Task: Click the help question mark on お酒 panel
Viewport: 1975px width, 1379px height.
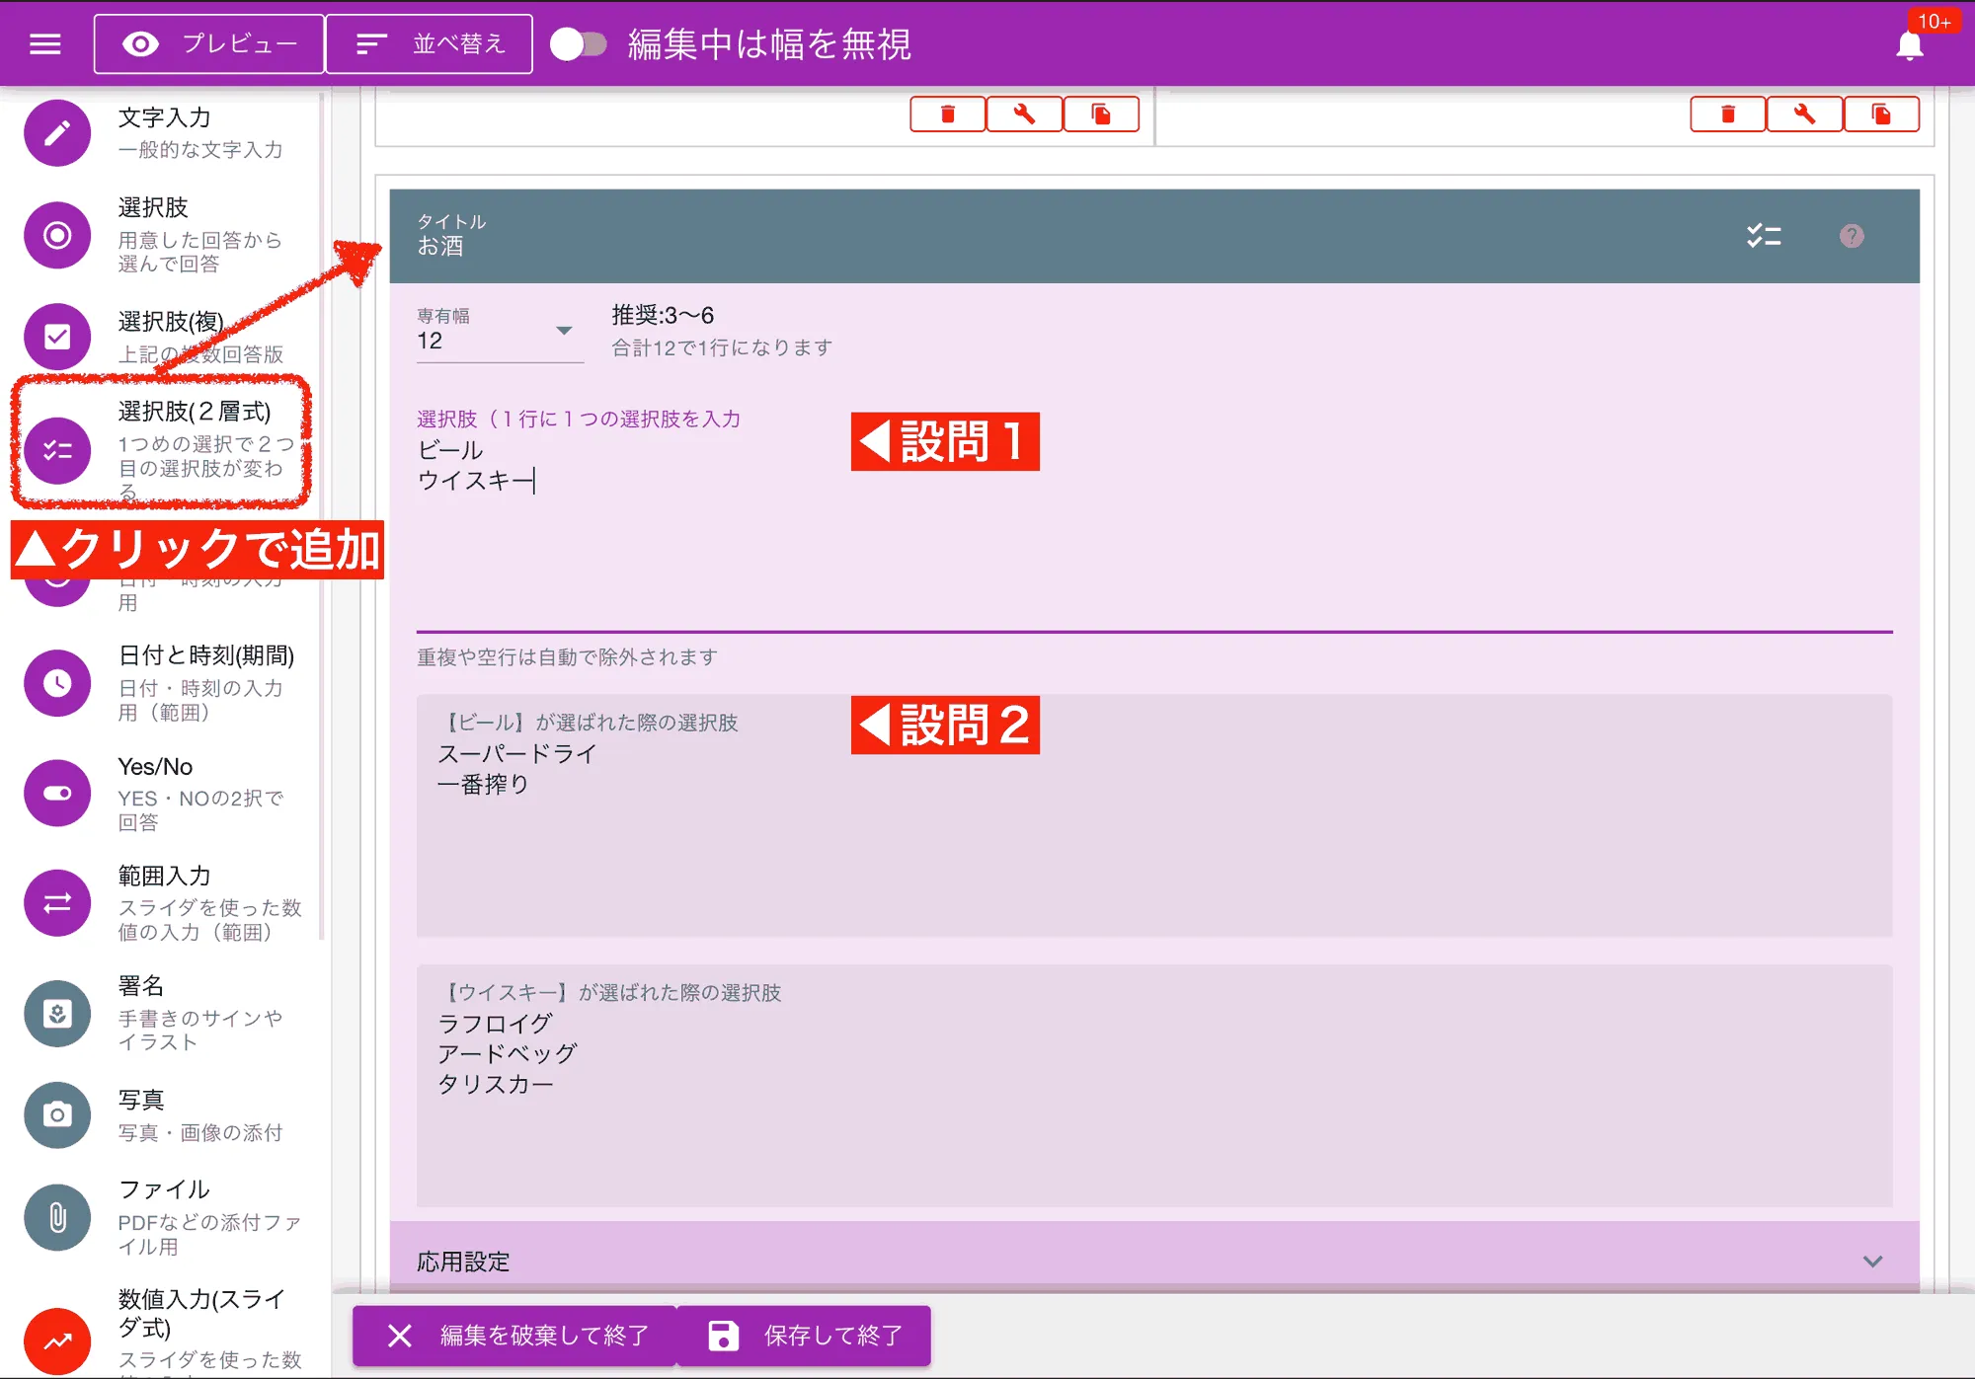Action: [x=1852, y=236]
